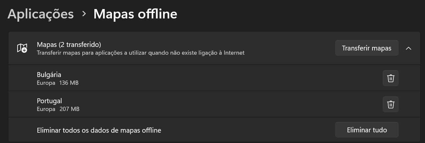Click the Europa label under Bulgária
Screen dimensions: 425x143
(46, 83)
